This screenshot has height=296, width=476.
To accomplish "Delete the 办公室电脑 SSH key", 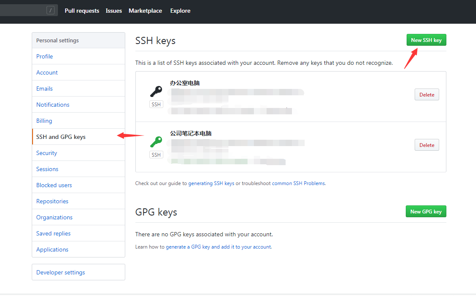I will point(427,95).
